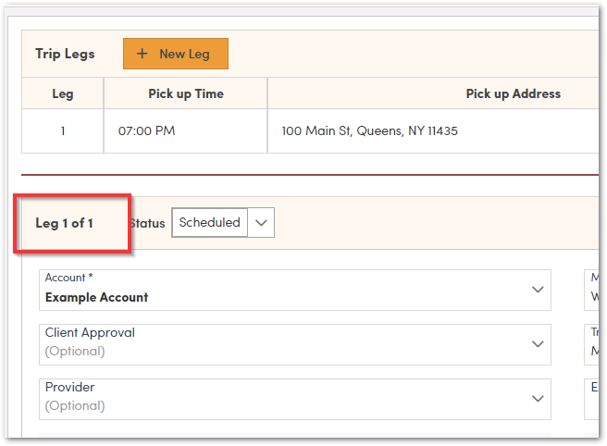Click the Provider field chevron arrow
This screenshot has width=607, height=446.
point(538,399)
